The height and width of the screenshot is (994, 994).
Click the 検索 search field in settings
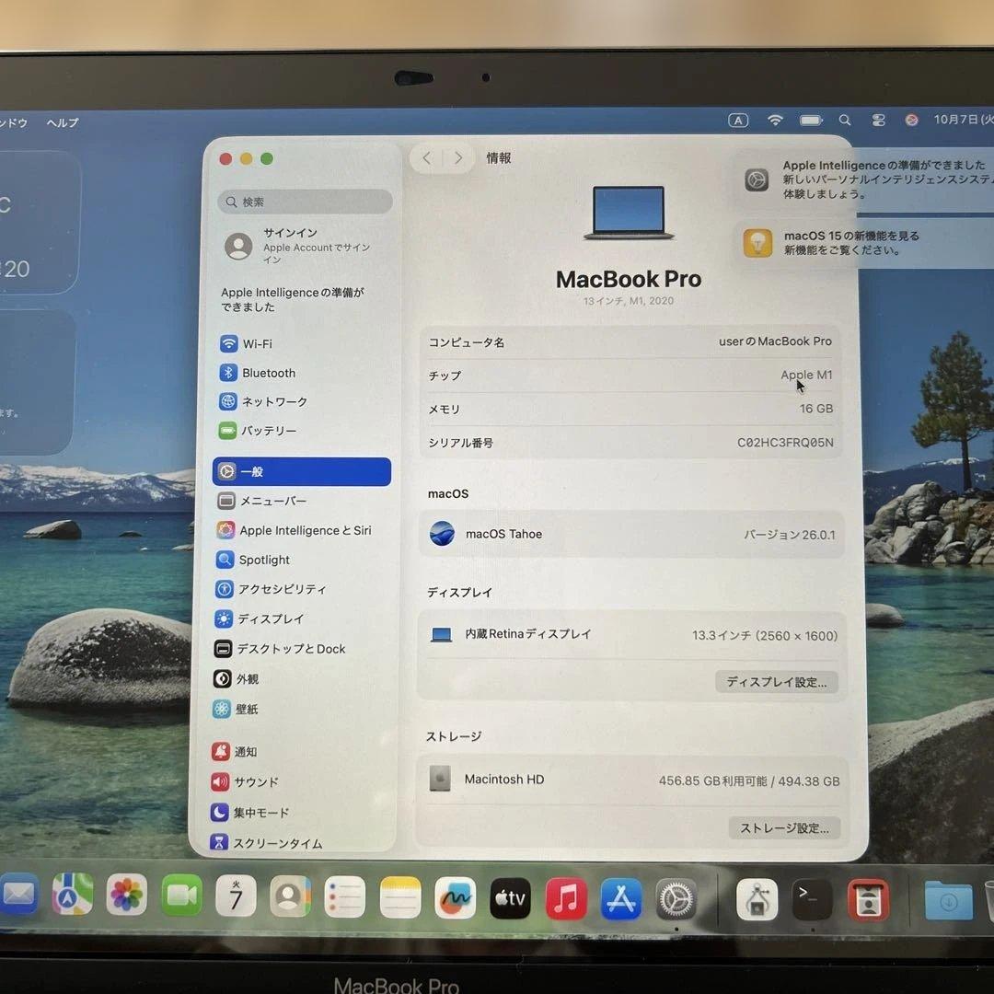tap(304, 202)
